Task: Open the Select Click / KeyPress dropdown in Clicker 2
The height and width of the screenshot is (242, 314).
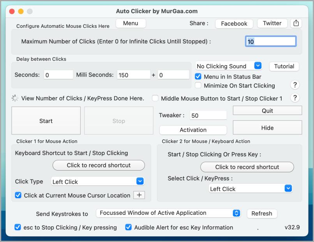Action: pos(250,188)
